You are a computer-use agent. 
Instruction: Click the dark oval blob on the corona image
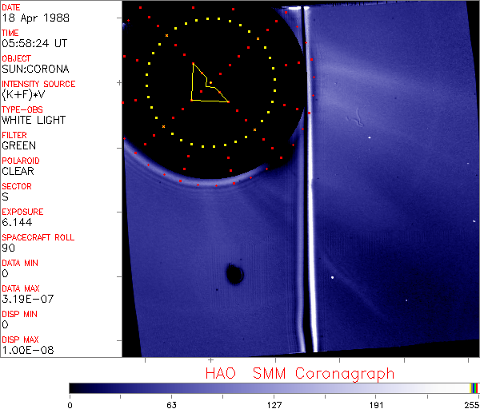pos(234,274)
